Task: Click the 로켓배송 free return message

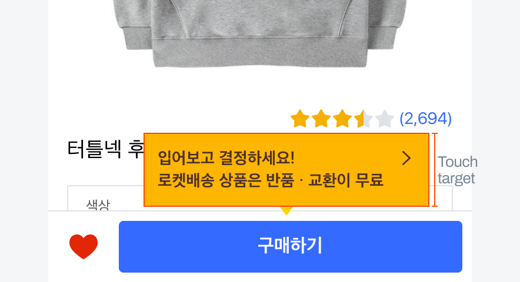Action: coord(271,180)
